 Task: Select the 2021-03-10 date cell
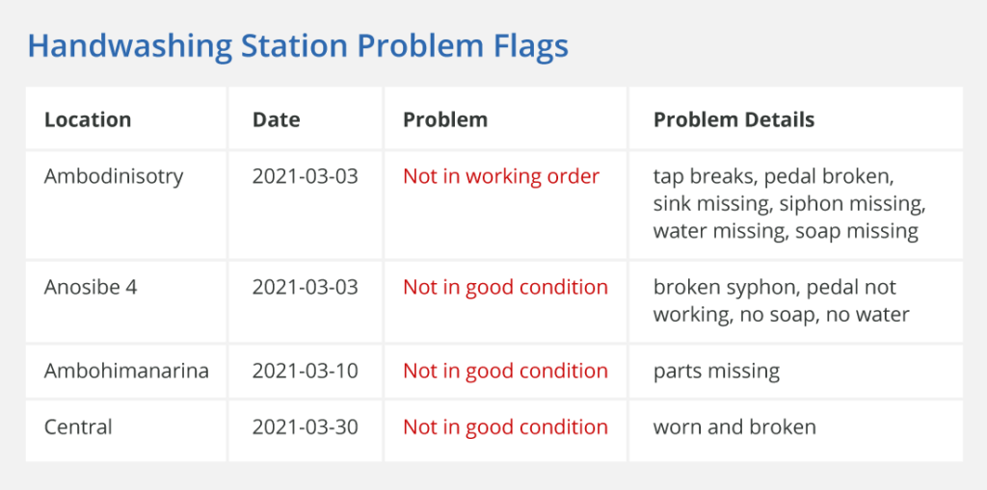pyautogui.click(x=306, y=372)
